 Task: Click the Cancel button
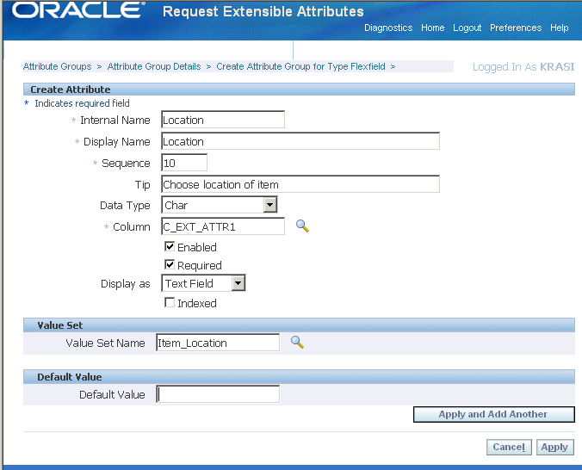509,447
